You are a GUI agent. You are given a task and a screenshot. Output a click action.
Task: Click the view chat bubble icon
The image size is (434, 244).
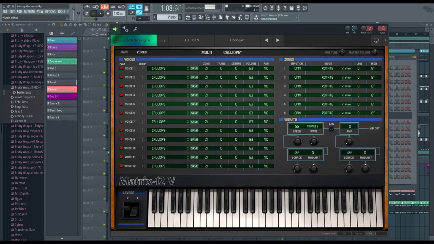click(x=305, y=8)
